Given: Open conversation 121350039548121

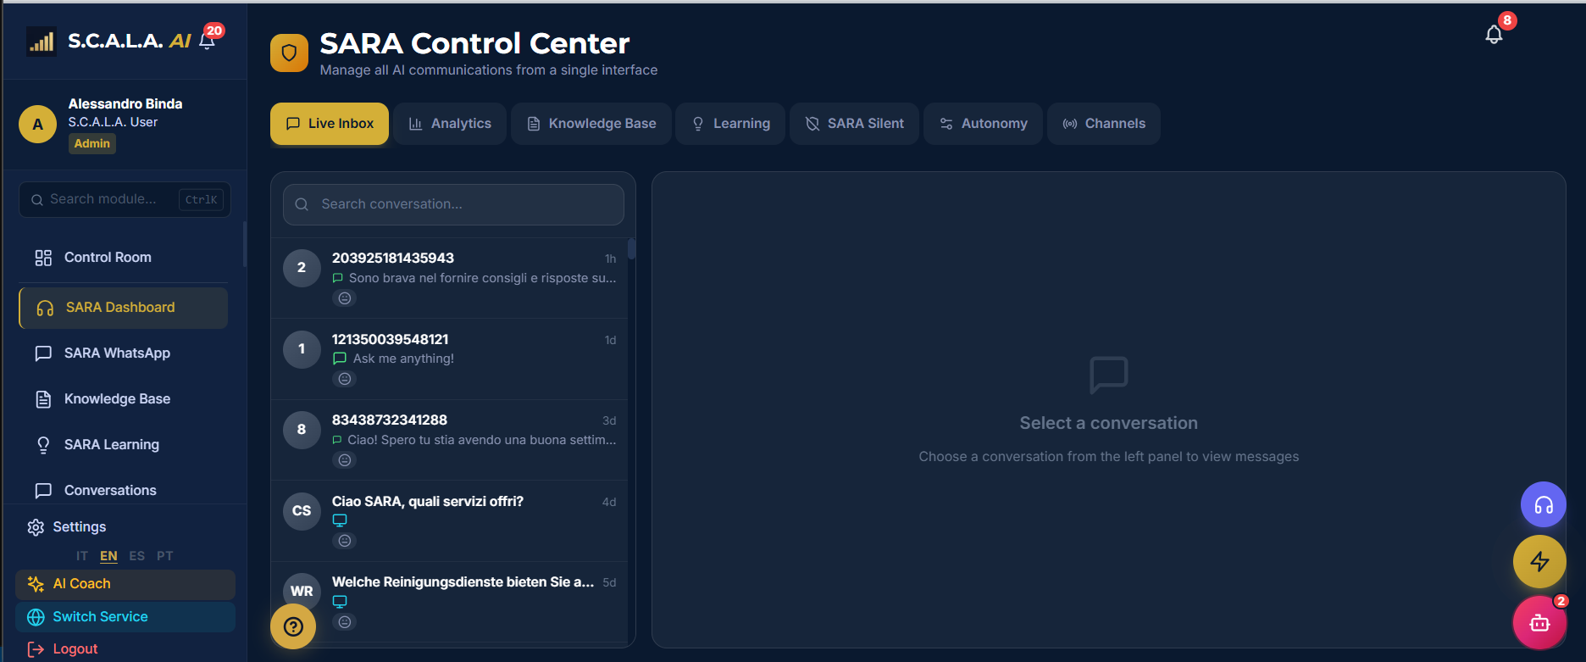Looking at the screenshot, I should [x=449, y=359].
